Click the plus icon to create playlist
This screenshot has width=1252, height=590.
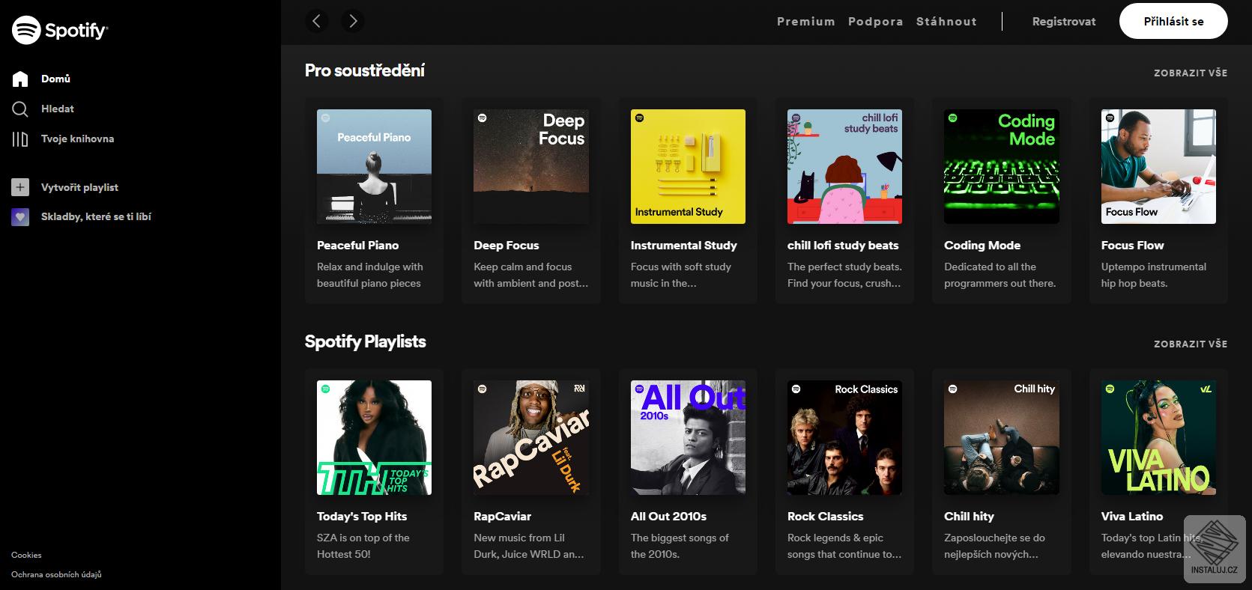tap(20, 187)
